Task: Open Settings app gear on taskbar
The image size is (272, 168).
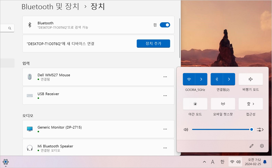Action: point(6,162)
